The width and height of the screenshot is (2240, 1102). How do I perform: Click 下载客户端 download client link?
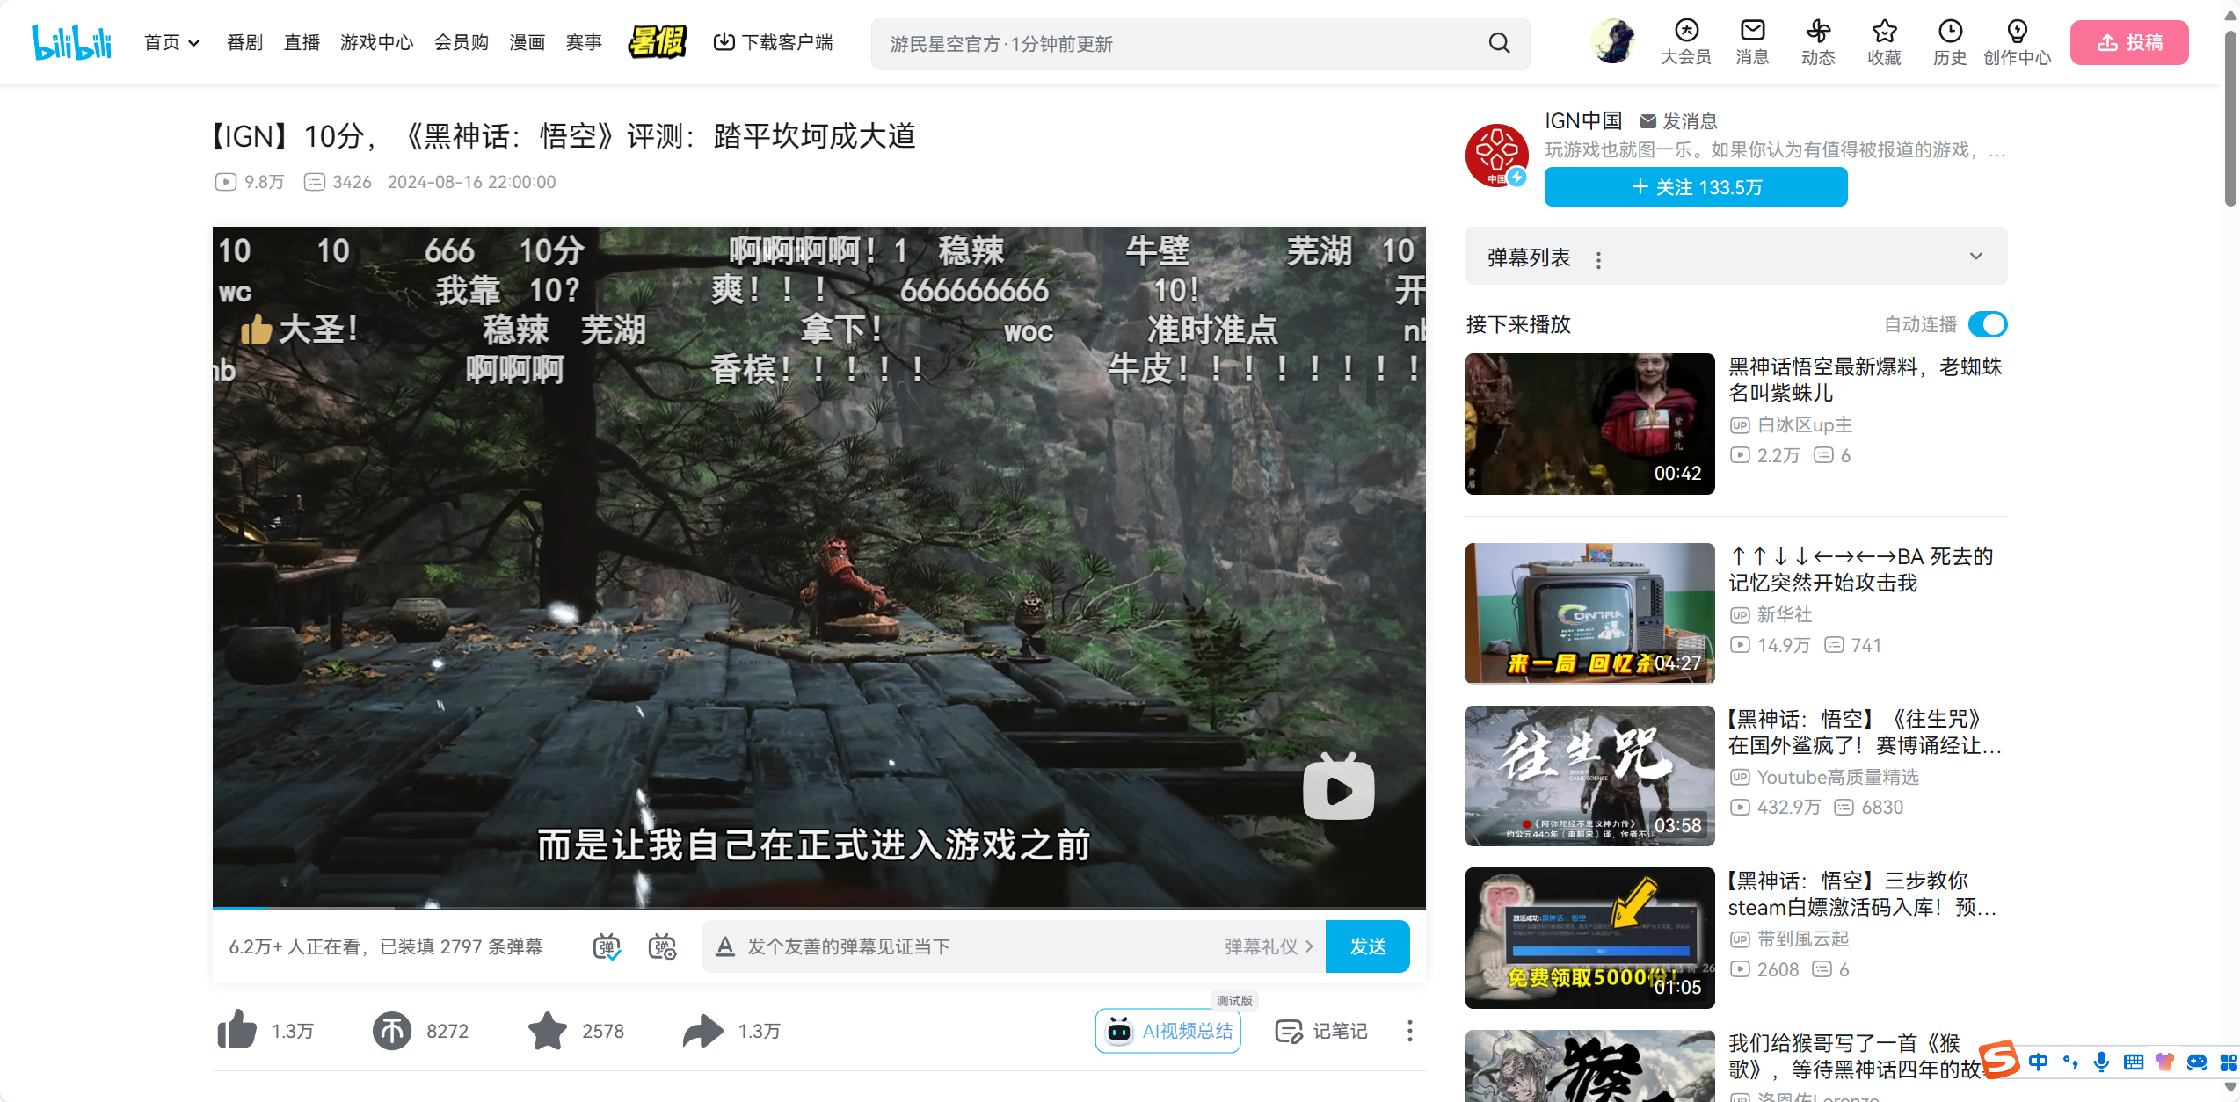coord(773,42)
